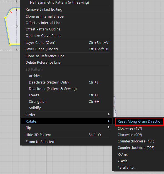Expand the Flip submenu

[66, 128]
